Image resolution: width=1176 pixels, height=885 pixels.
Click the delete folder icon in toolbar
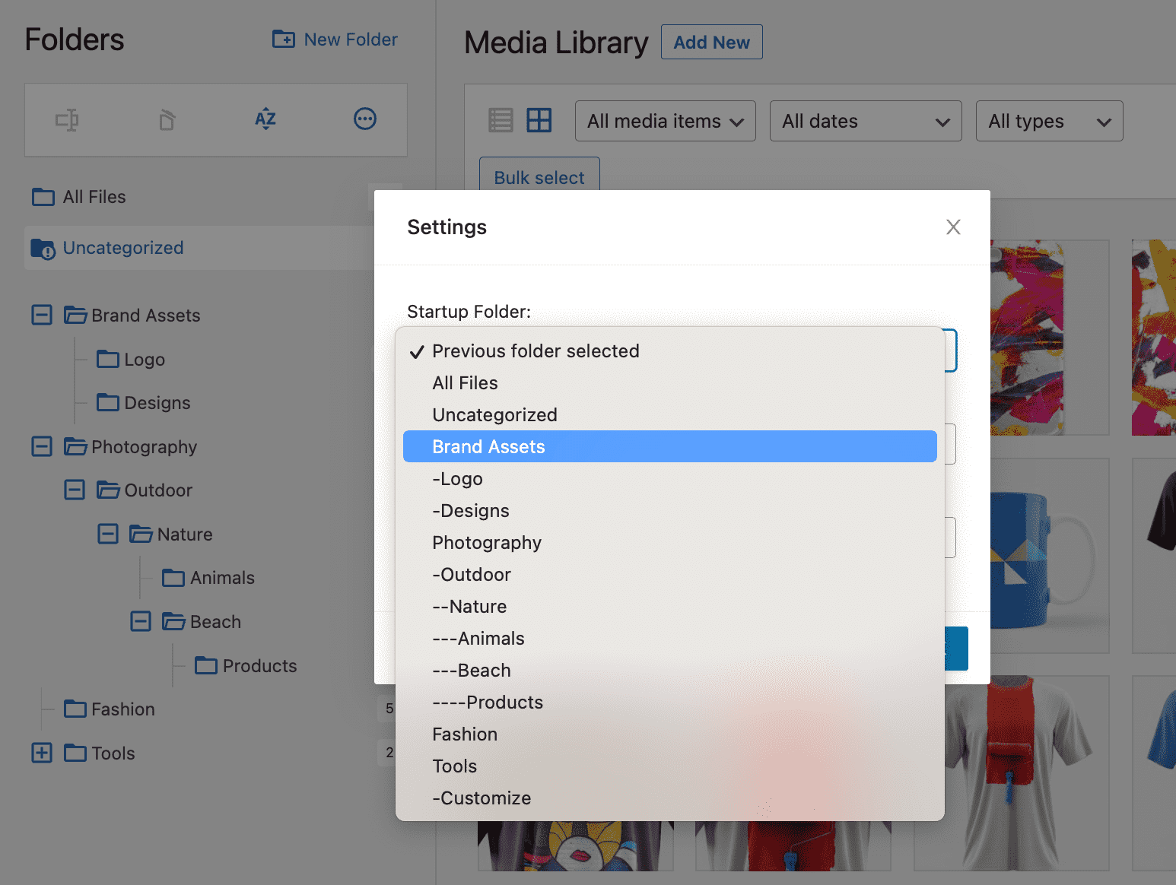(166, 119)
